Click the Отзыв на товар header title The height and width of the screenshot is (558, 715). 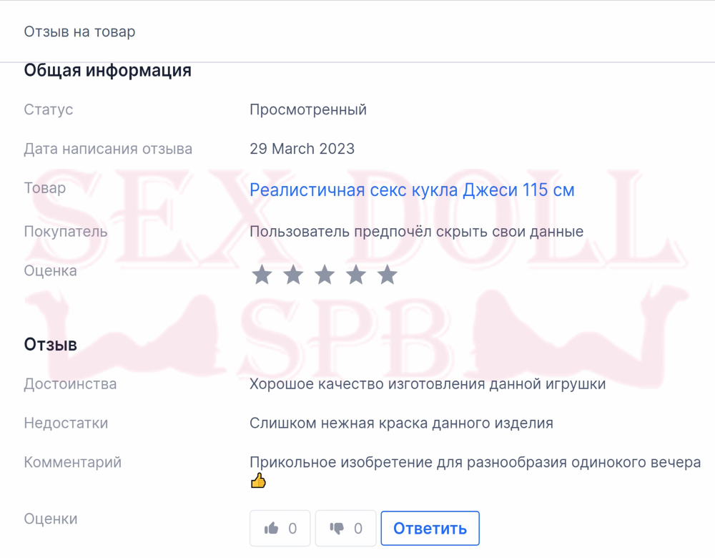79,31
